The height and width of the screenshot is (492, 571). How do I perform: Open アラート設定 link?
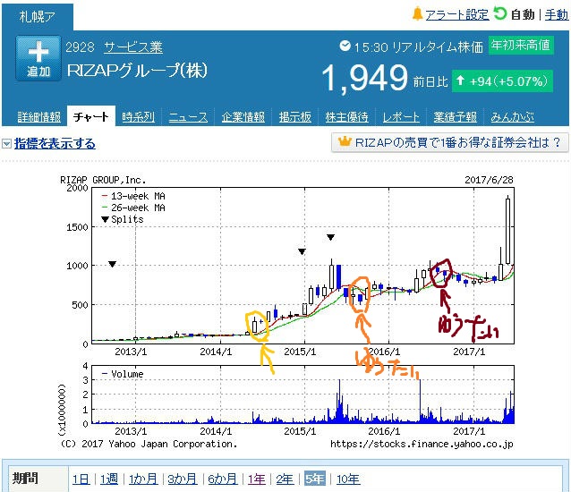(x=456, y=15)
